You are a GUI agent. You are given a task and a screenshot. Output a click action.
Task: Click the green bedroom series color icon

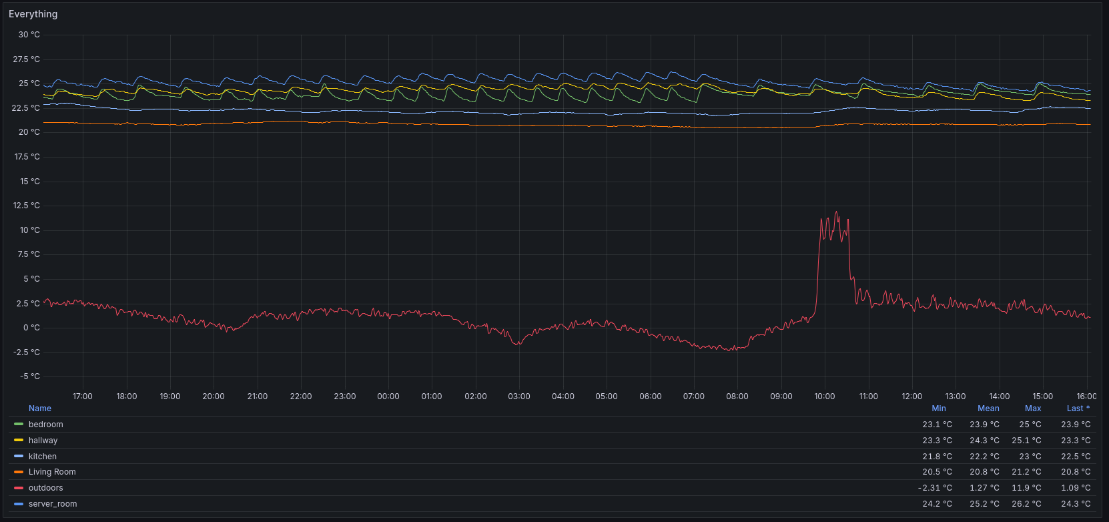[19, 425]
